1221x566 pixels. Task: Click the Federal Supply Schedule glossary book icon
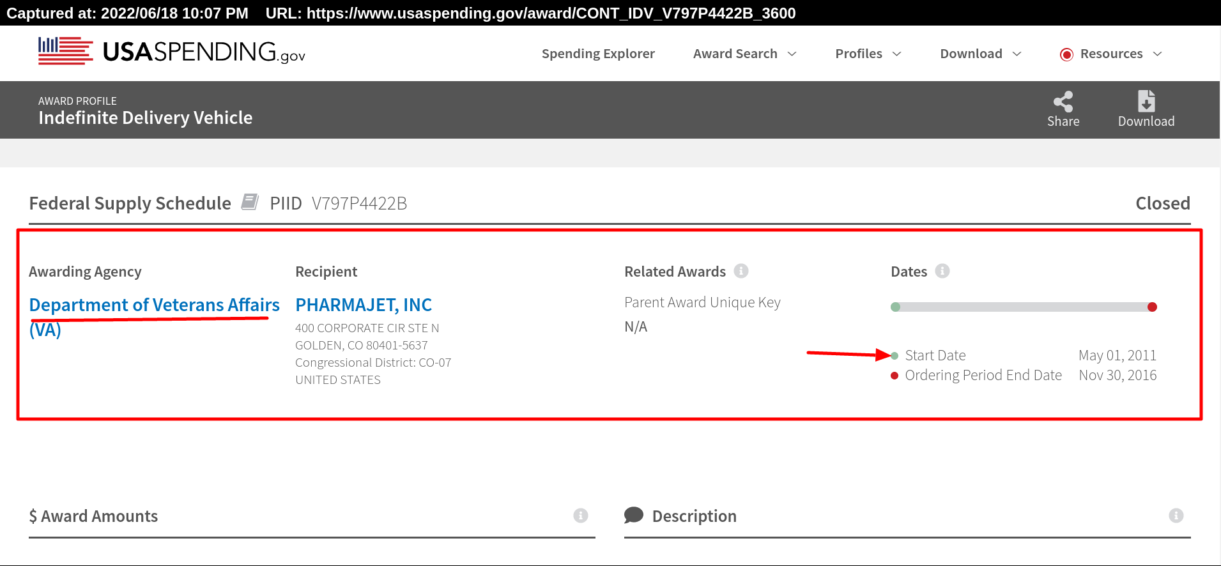point(250,202)
